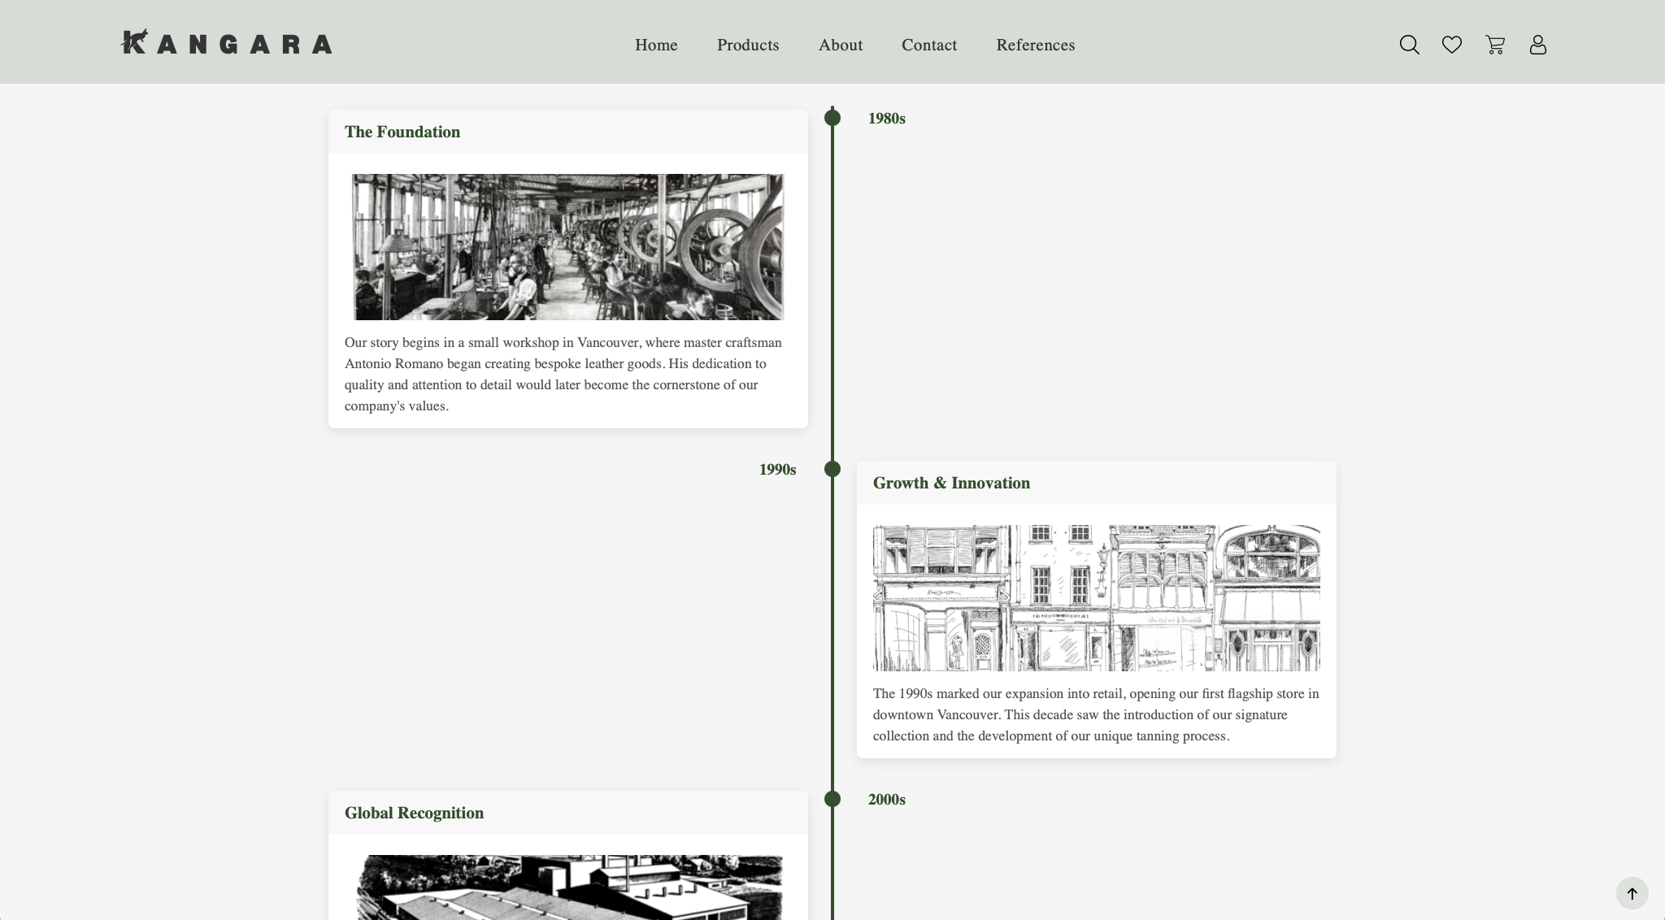The width and height of the screenshot is (1665, 920).
Task: Click the 2000s decade label
Action: (886, 800)
